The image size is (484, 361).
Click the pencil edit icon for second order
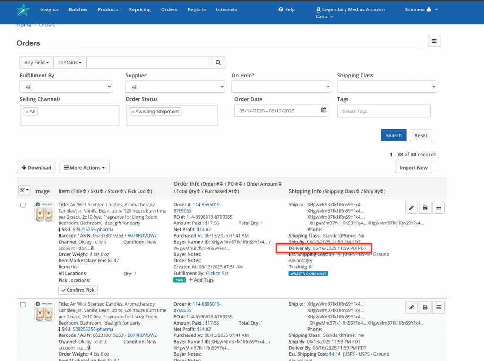(412, 307)
